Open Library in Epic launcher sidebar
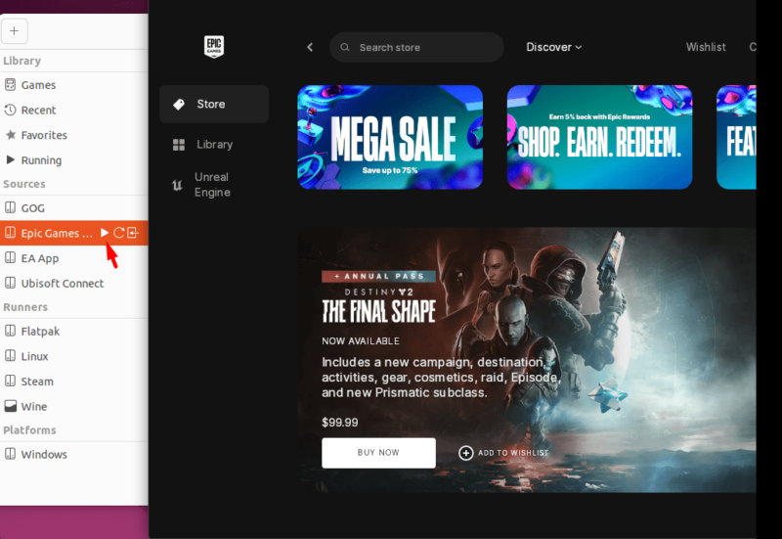 [x=214, y=144]
